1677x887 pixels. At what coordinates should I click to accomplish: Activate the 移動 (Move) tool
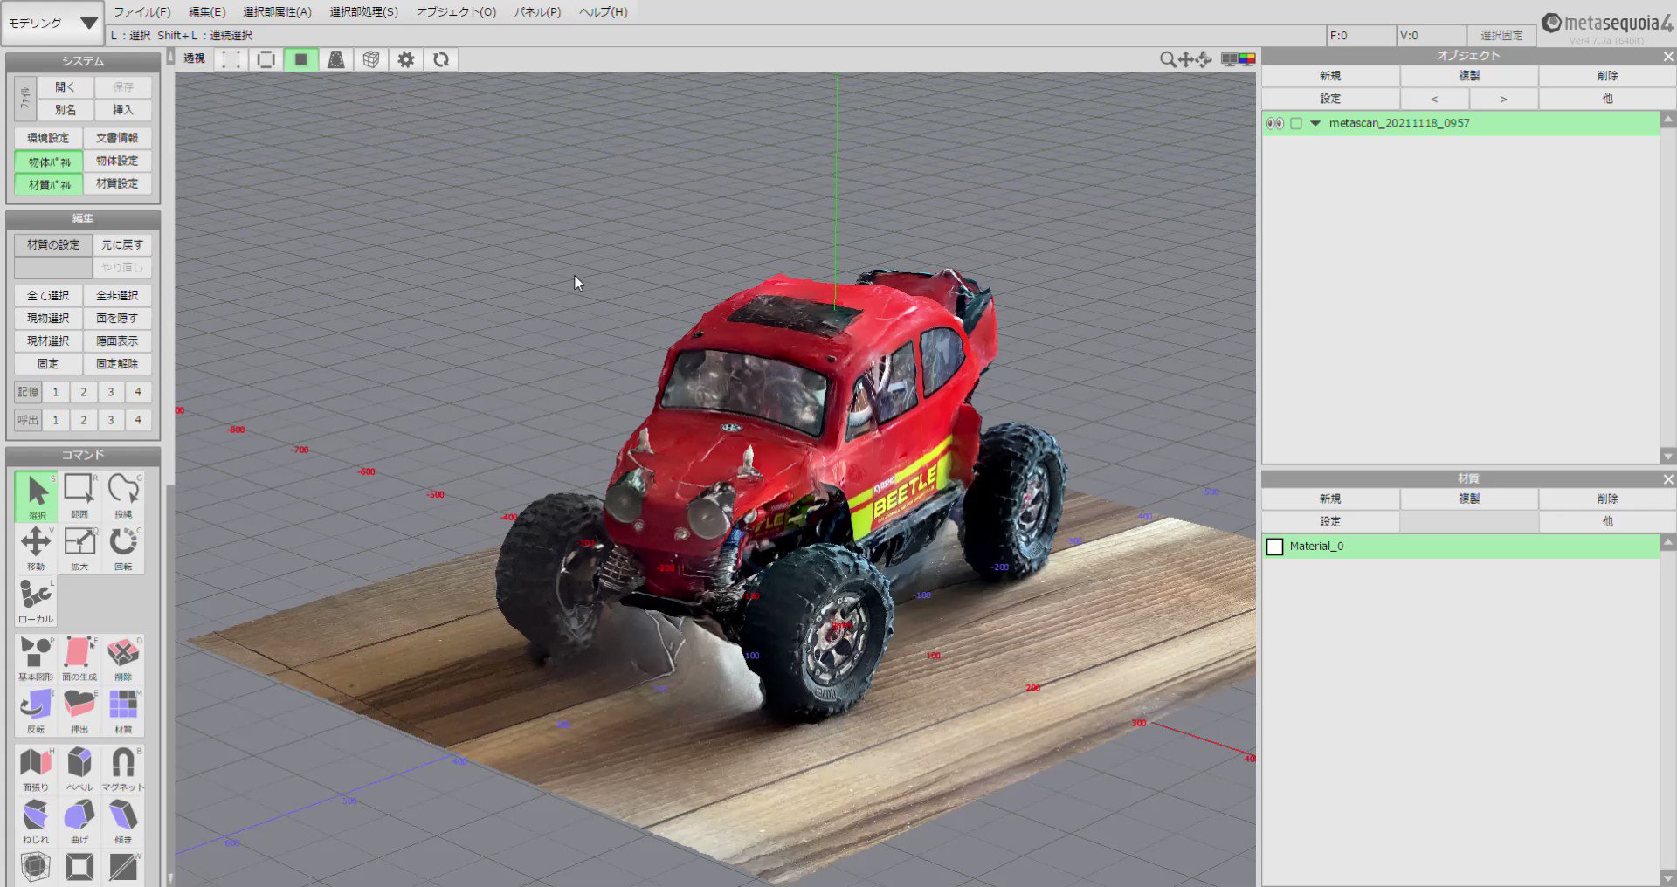(x=36, y=548)
